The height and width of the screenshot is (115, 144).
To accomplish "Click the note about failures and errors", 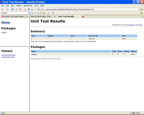I will (63, 42).
